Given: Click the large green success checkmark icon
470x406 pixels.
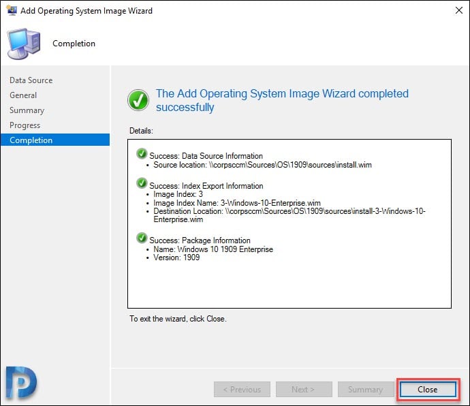Looking at the screenshot, I should coord(138,100).
